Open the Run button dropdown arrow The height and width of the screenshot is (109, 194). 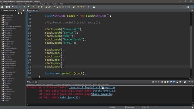[x=26, y=7]
